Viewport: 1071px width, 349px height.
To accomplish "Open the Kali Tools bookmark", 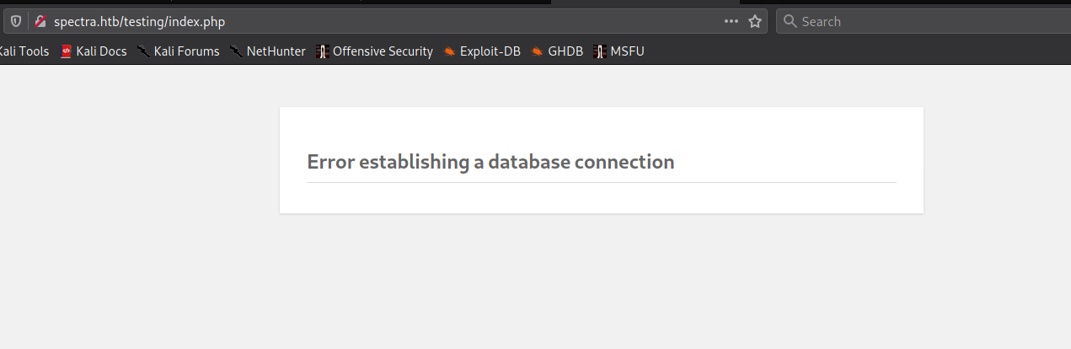I will (x=24, y=51).
